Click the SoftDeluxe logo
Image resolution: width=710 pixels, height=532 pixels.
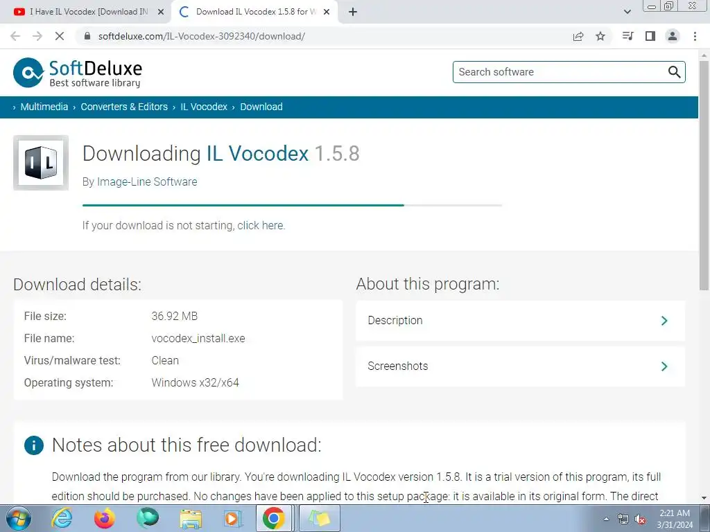point(78,72)
